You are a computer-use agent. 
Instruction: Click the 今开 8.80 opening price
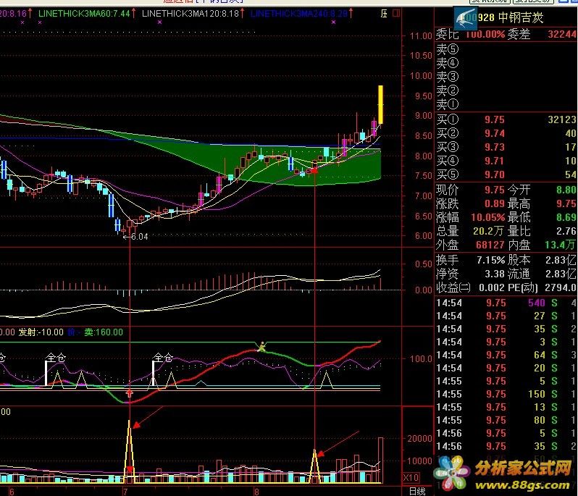(x=566, y=190)
